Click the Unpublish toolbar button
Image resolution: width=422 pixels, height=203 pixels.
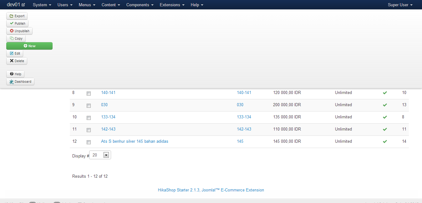(x=19, y=31)
